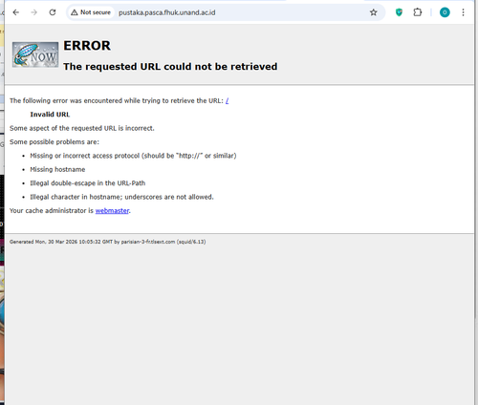Image resolution: width=478 pixels, height=405 pixels.
Task: Email the webmaster link
Action: (x=112, y=211)
